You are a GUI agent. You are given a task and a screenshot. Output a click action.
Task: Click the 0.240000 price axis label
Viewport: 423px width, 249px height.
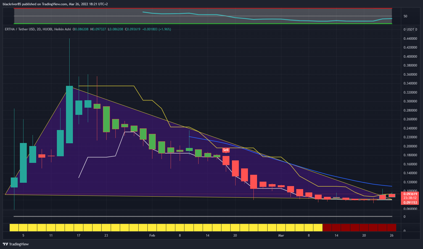[410, 128]
